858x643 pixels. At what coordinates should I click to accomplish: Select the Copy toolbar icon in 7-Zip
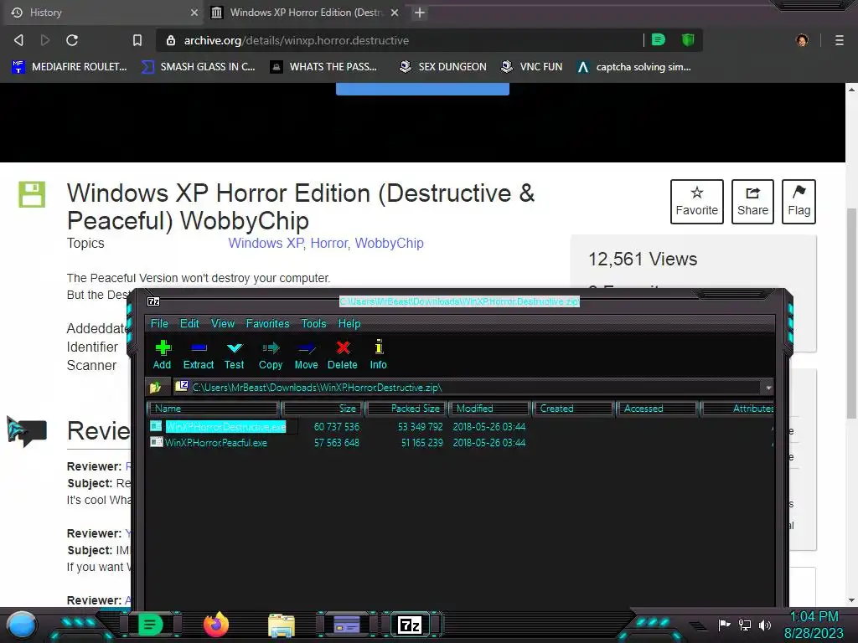coord(271,355)
